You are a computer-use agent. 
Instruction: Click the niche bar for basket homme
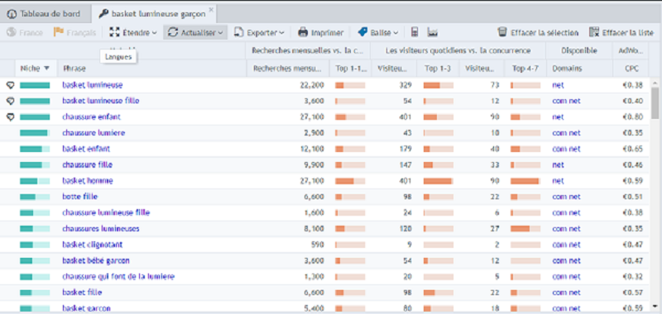tap(35, 181)
